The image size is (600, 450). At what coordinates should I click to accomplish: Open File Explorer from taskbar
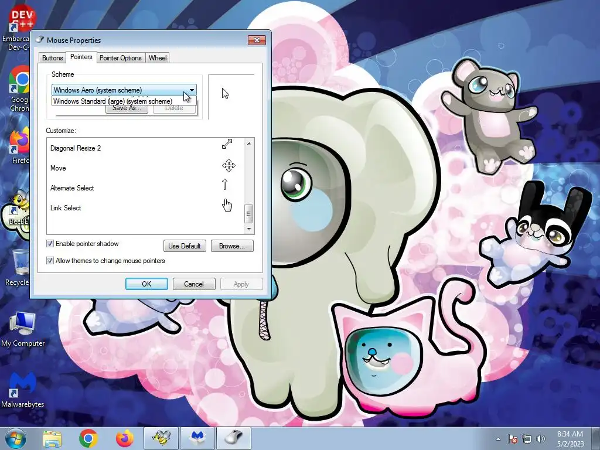(52, 438)
